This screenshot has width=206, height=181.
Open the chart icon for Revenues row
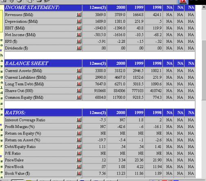tap(79, 14)
